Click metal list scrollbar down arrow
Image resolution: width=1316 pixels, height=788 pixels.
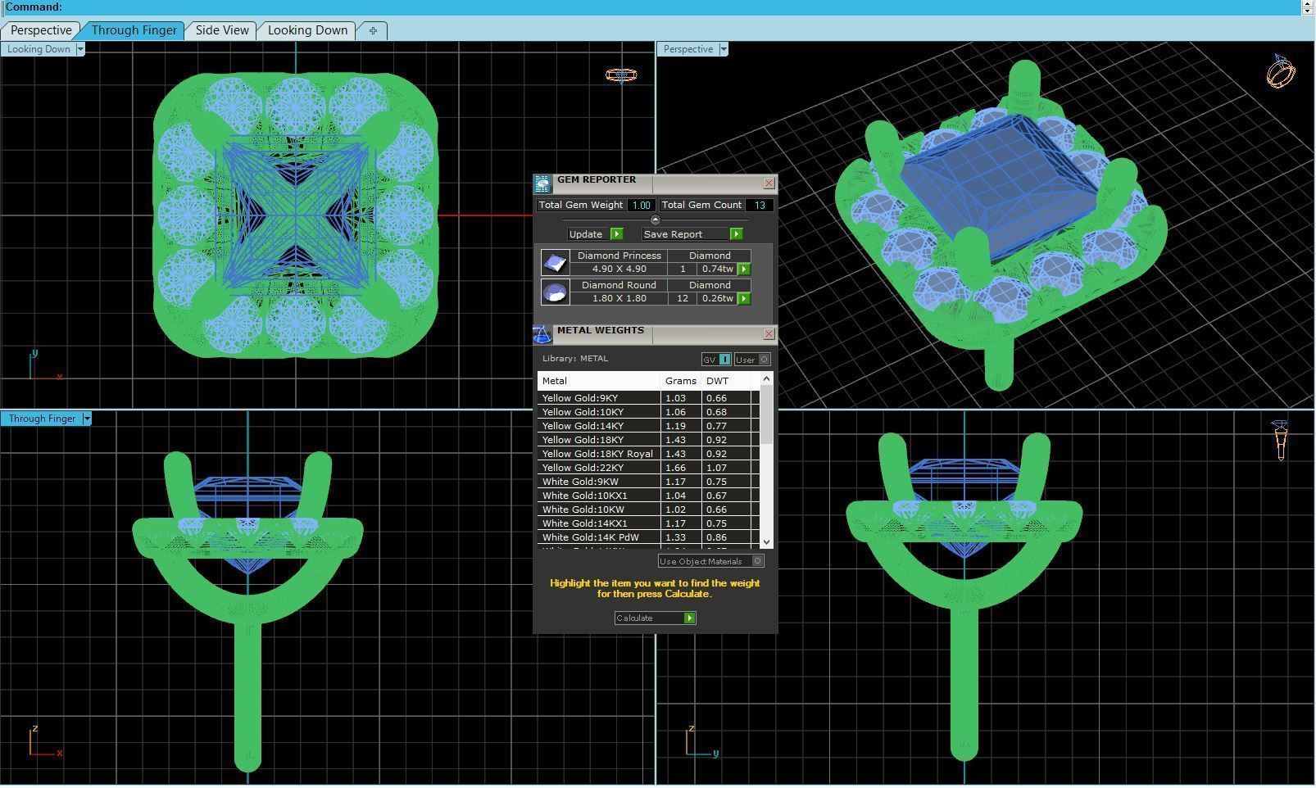[x=766, y=541]
